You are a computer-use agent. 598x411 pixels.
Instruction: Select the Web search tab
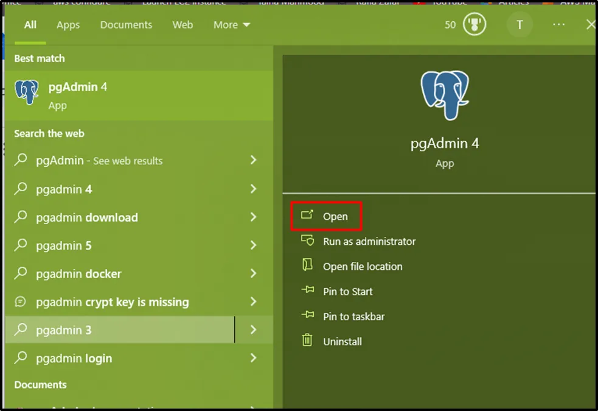tap(183, 25)
